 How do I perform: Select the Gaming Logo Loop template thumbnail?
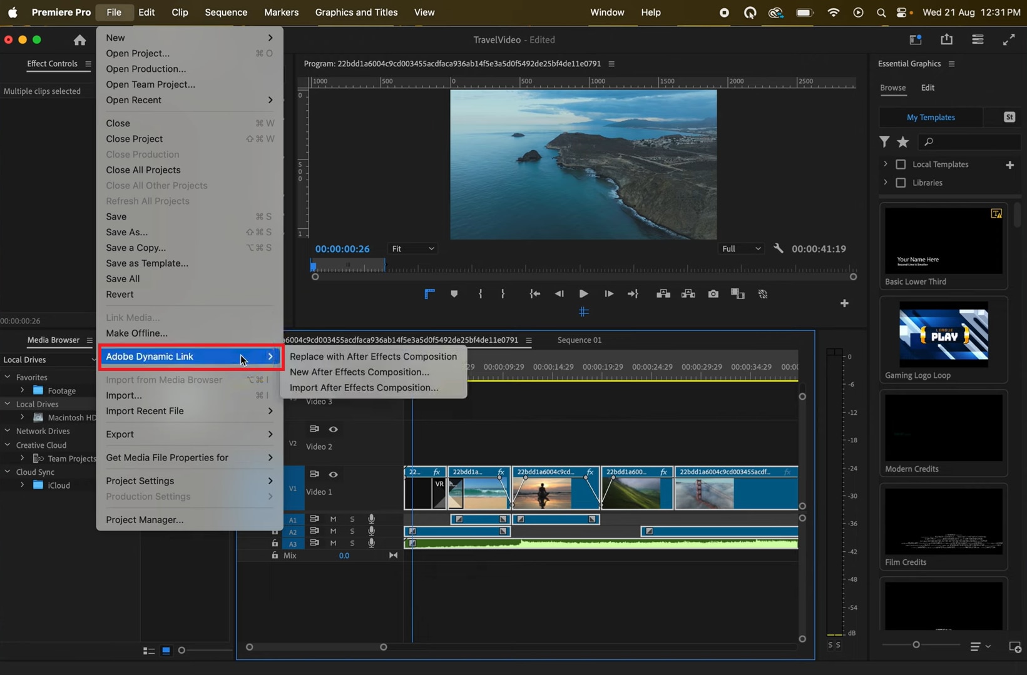click(943, 334)
